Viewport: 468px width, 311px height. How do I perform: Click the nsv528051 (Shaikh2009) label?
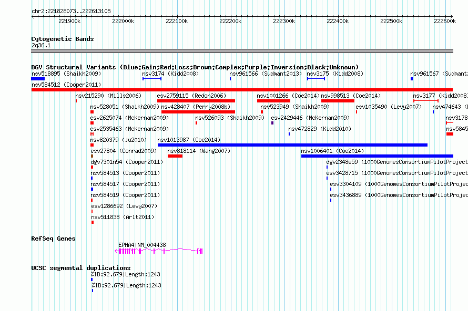pyautogui.click(x=125, y=107)
